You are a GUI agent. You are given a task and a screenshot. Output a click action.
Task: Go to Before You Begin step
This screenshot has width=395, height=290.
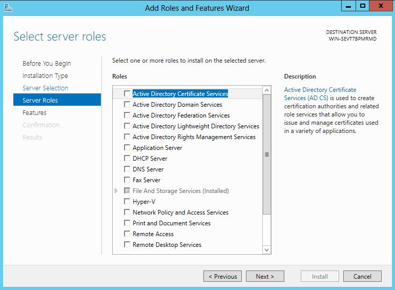(x=47, y=64)
